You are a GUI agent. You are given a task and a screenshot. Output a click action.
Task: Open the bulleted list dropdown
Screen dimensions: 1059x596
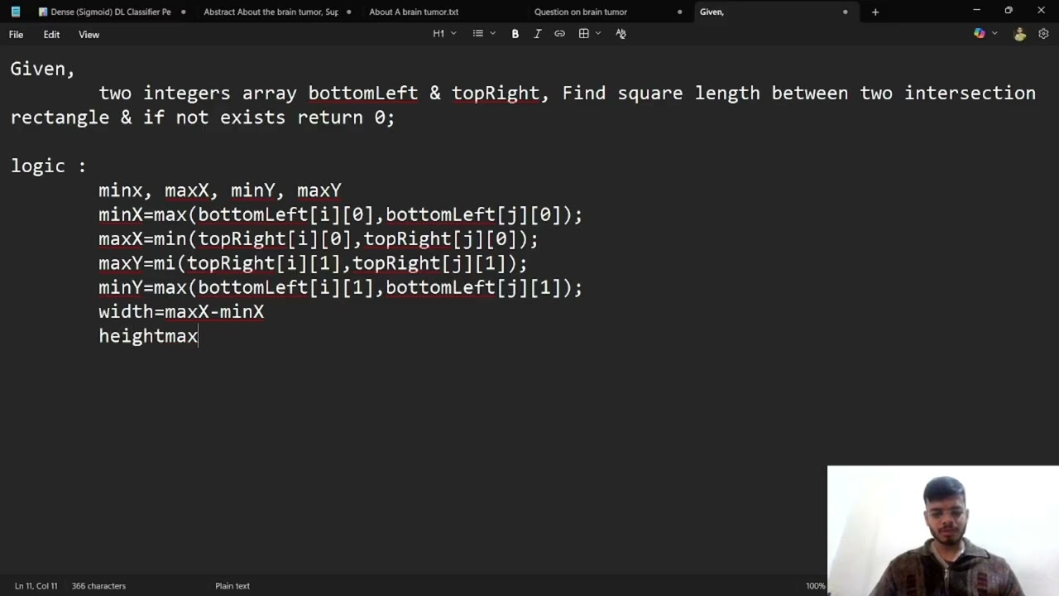click(x=484, y=34)
